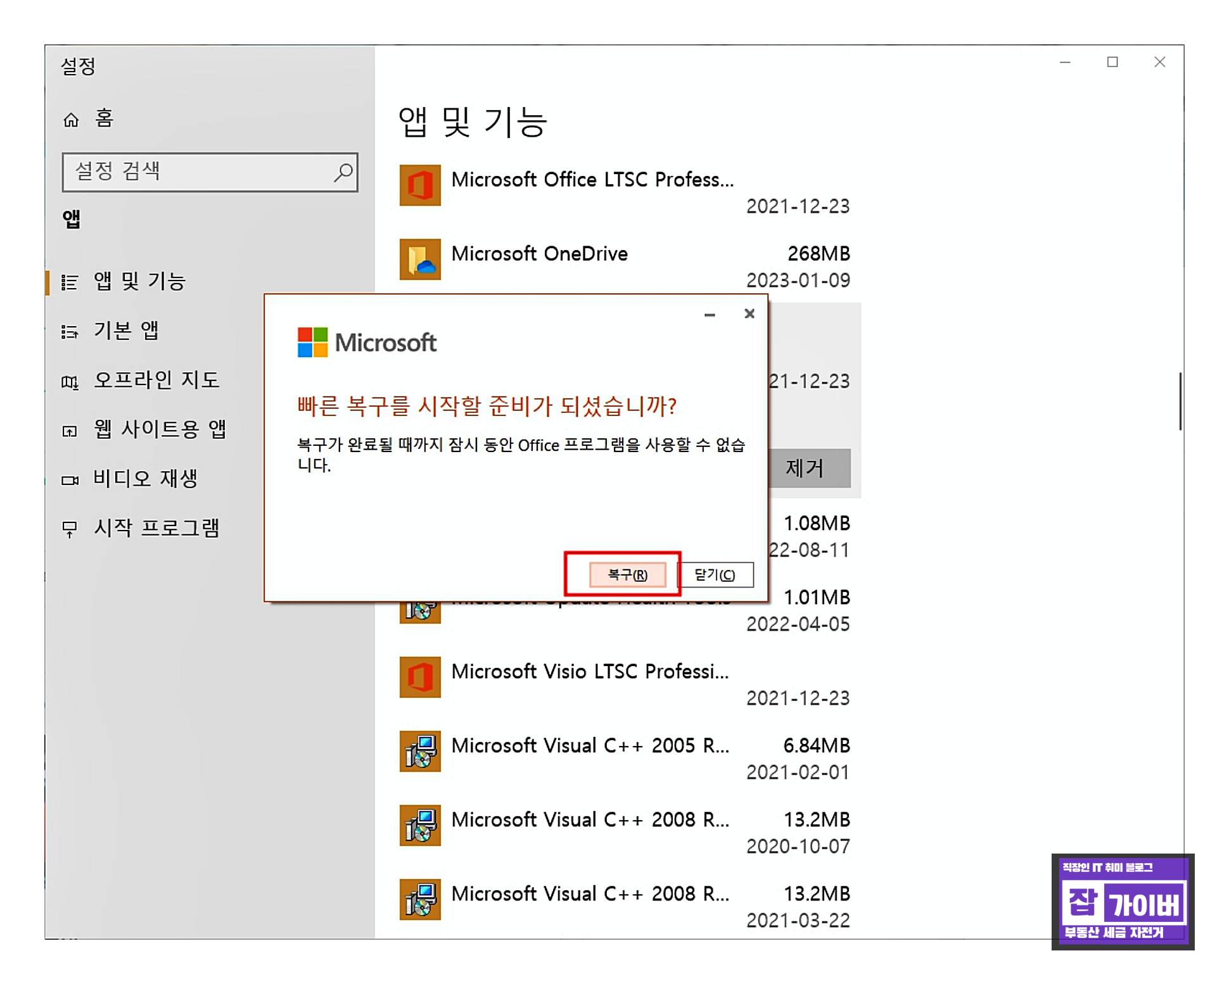Close the Microsoft repair dialog with X

pyautogui.click(x=749, y=313)
